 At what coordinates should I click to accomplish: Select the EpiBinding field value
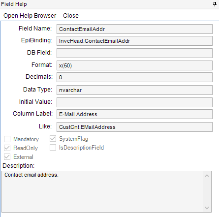coord(134,41)
